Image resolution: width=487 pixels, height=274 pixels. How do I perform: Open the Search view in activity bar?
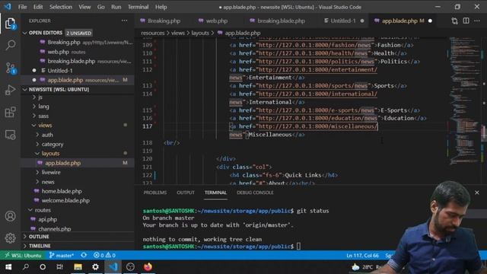point(10,46)
